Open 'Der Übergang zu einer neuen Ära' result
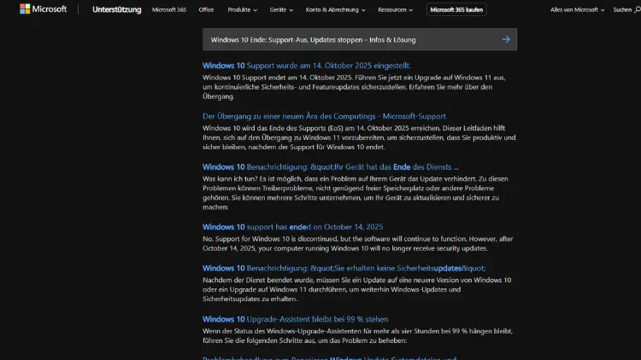641x360 pixels. tap(324, 116)
